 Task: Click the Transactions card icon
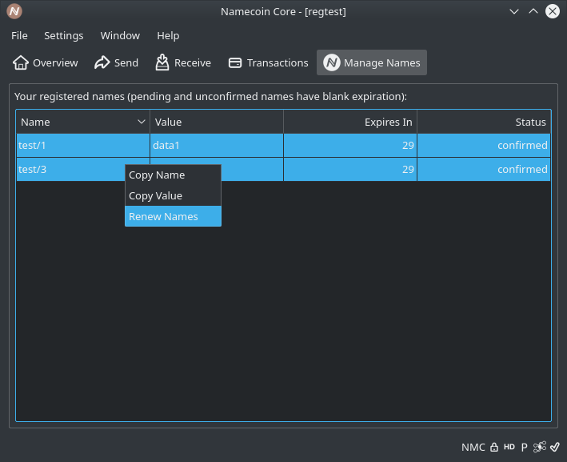pos(235,62)
